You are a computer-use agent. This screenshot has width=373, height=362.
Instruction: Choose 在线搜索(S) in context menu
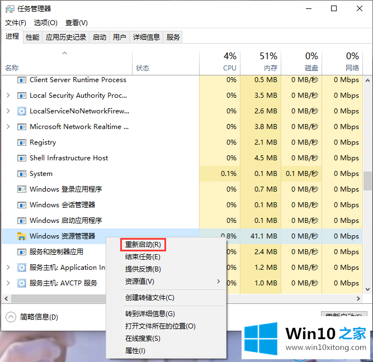click(143, 339)
